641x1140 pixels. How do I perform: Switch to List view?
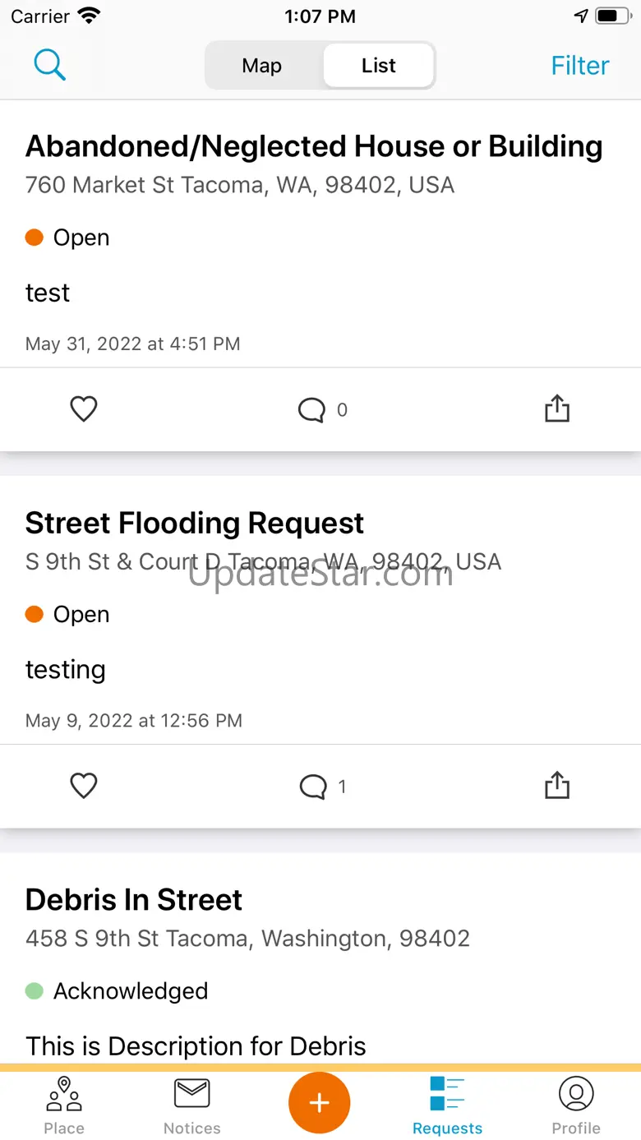click(379, 66)
